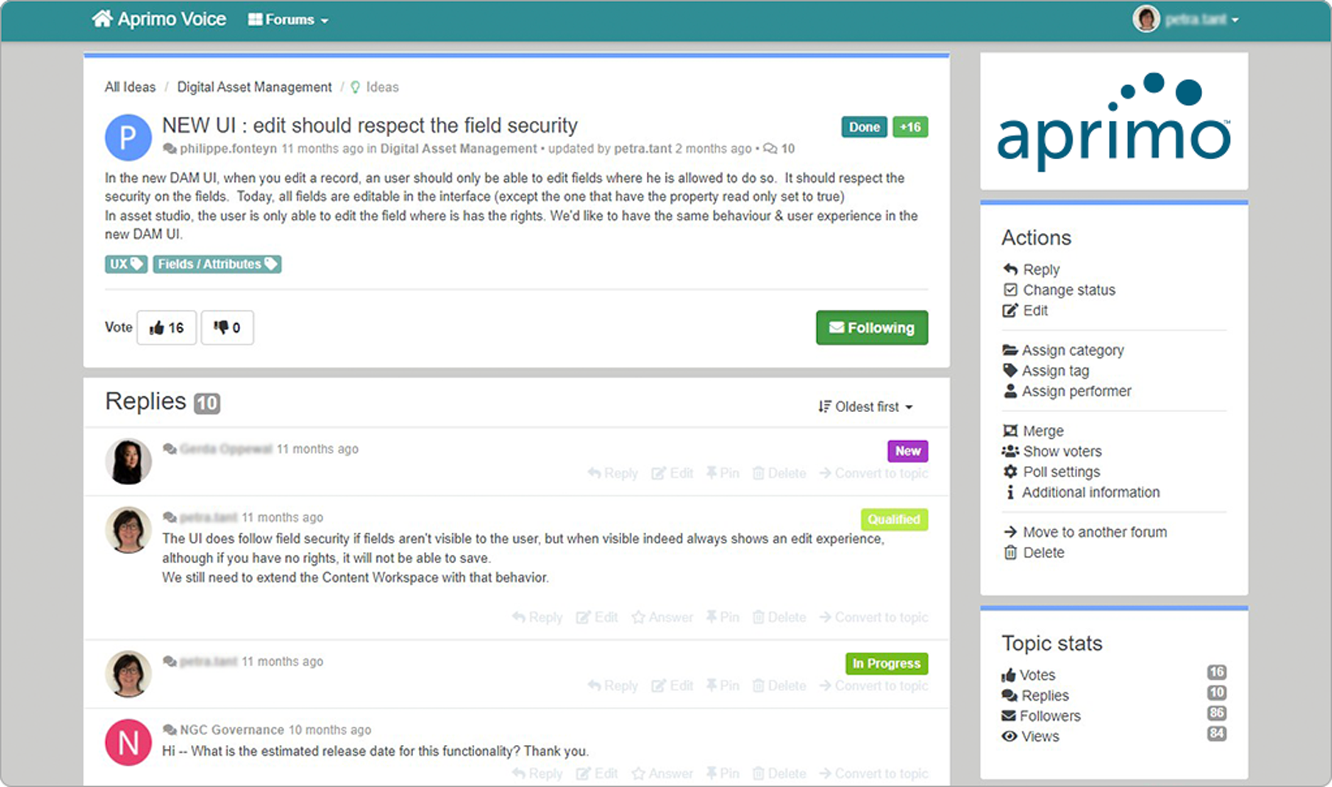Choose Assign performer action
Screen dimensions: 1332x787
coord(1067,391)
